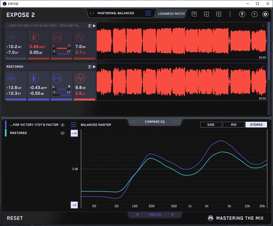This screenshot has width=273, height=226.
Task: Switch to the MID channel tab
Action: (233, 125)
